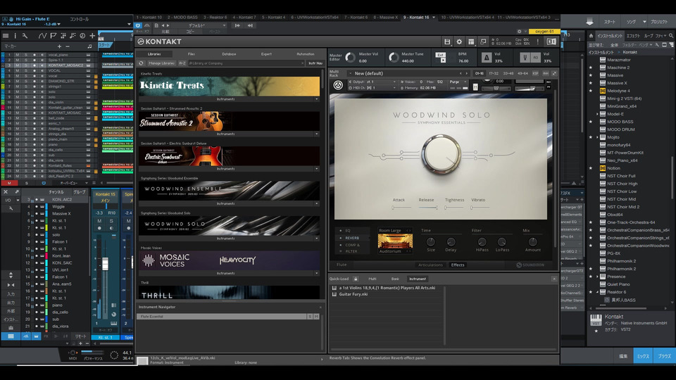Switch to the Automation tab
This screenshot has width=676, height=380.
coord(305,54)
